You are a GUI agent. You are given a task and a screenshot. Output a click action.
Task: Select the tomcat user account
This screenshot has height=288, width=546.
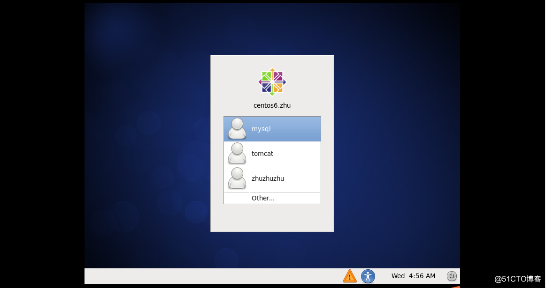click(272, 154)
